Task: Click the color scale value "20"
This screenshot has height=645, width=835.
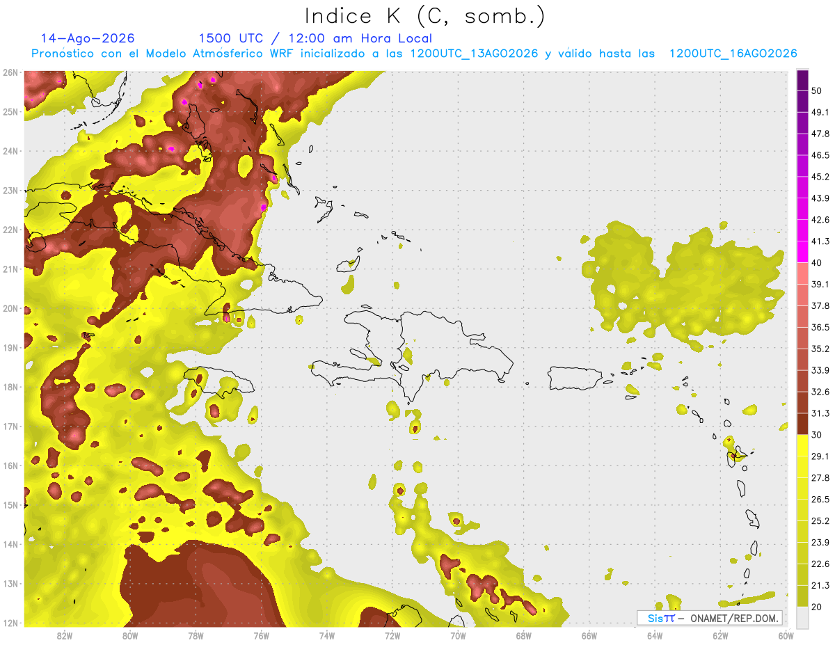Action: click(x=818, y=607)
